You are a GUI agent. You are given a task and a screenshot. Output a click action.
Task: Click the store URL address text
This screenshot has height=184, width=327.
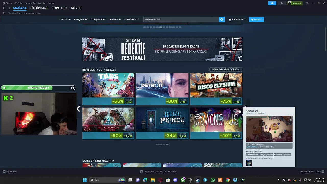point(26,13)
